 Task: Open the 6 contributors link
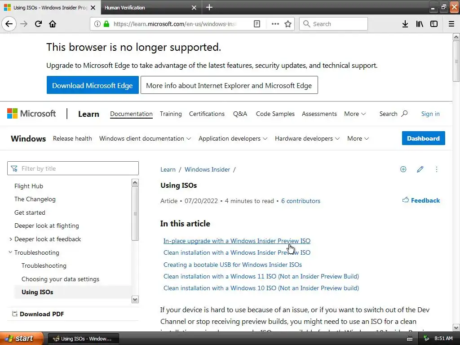(301, 201)
